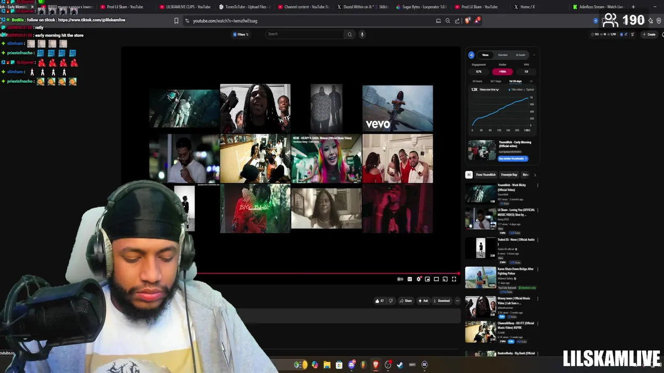The height and width of the screenshot is (373, 664).
Task: Open the Filters control beside the search box
Action: pyautogui.click(x=241, y=35)
